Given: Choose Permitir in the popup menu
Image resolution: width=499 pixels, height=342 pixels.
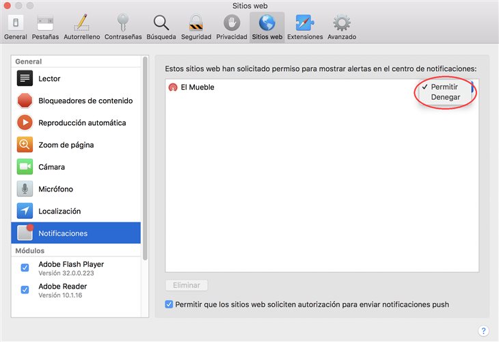Looking at the screenshot, I should click(444, 87).
